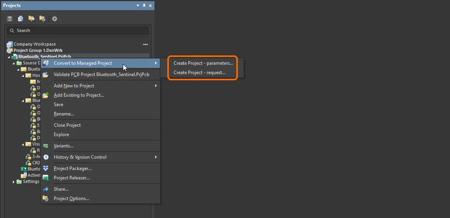The width and height of the screenshot is (450, 218).
Task: Open panel settings via the gear icon
Action: coord(55,19)
